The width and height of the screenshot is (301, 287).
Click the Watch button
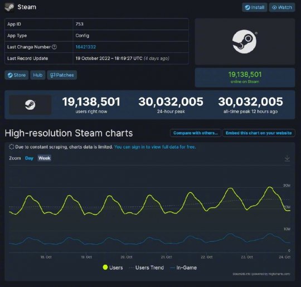(x=282, y=7)
